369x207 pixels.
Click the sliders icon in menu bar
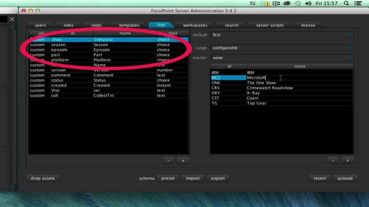pyautogui.click(x=253, y=3)
